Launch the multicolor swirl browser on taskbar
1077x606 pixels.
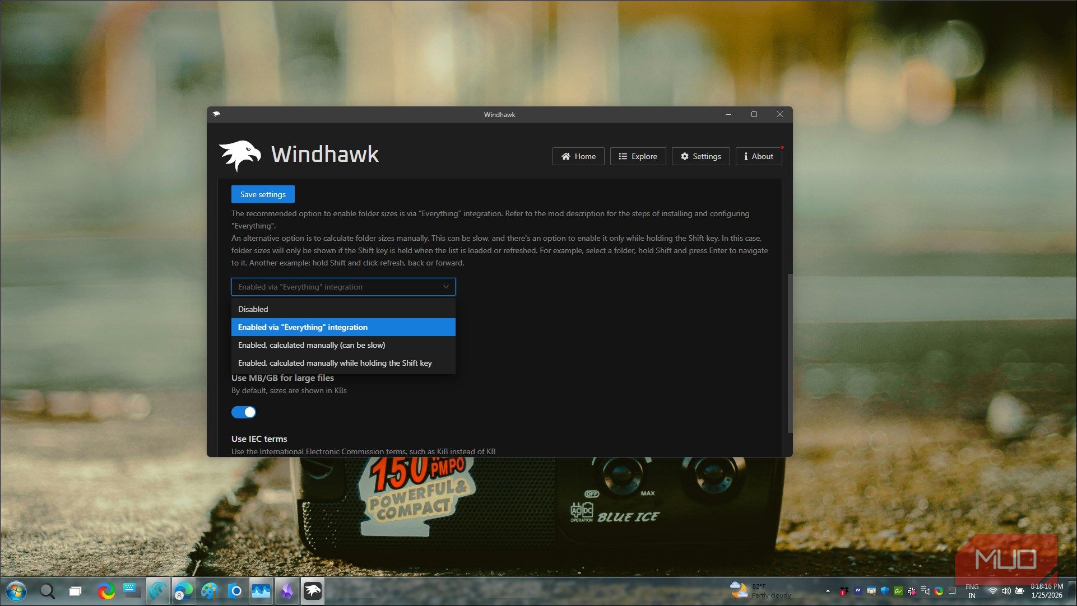[x=106, y=591]
